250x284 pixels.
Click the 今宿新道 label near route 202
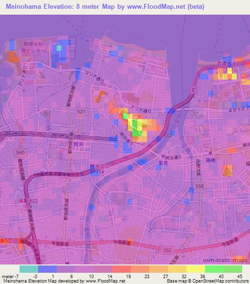click(122, 242)
